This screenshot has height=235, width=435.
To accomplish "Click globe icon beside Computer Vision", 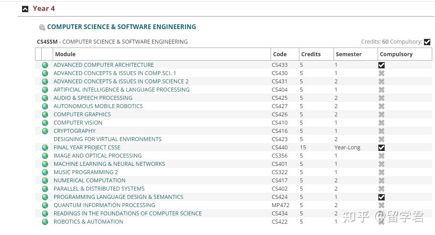I will tap(45, 123).
